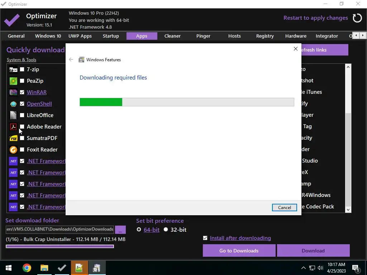This screenshot has height=275, width=367.
Task: Open the Hardware tab
Action: pos(296,36)
